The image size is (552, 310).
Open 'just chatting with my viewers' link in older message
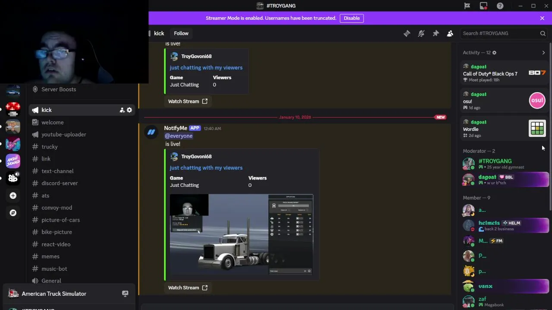(x=206, y=67)
